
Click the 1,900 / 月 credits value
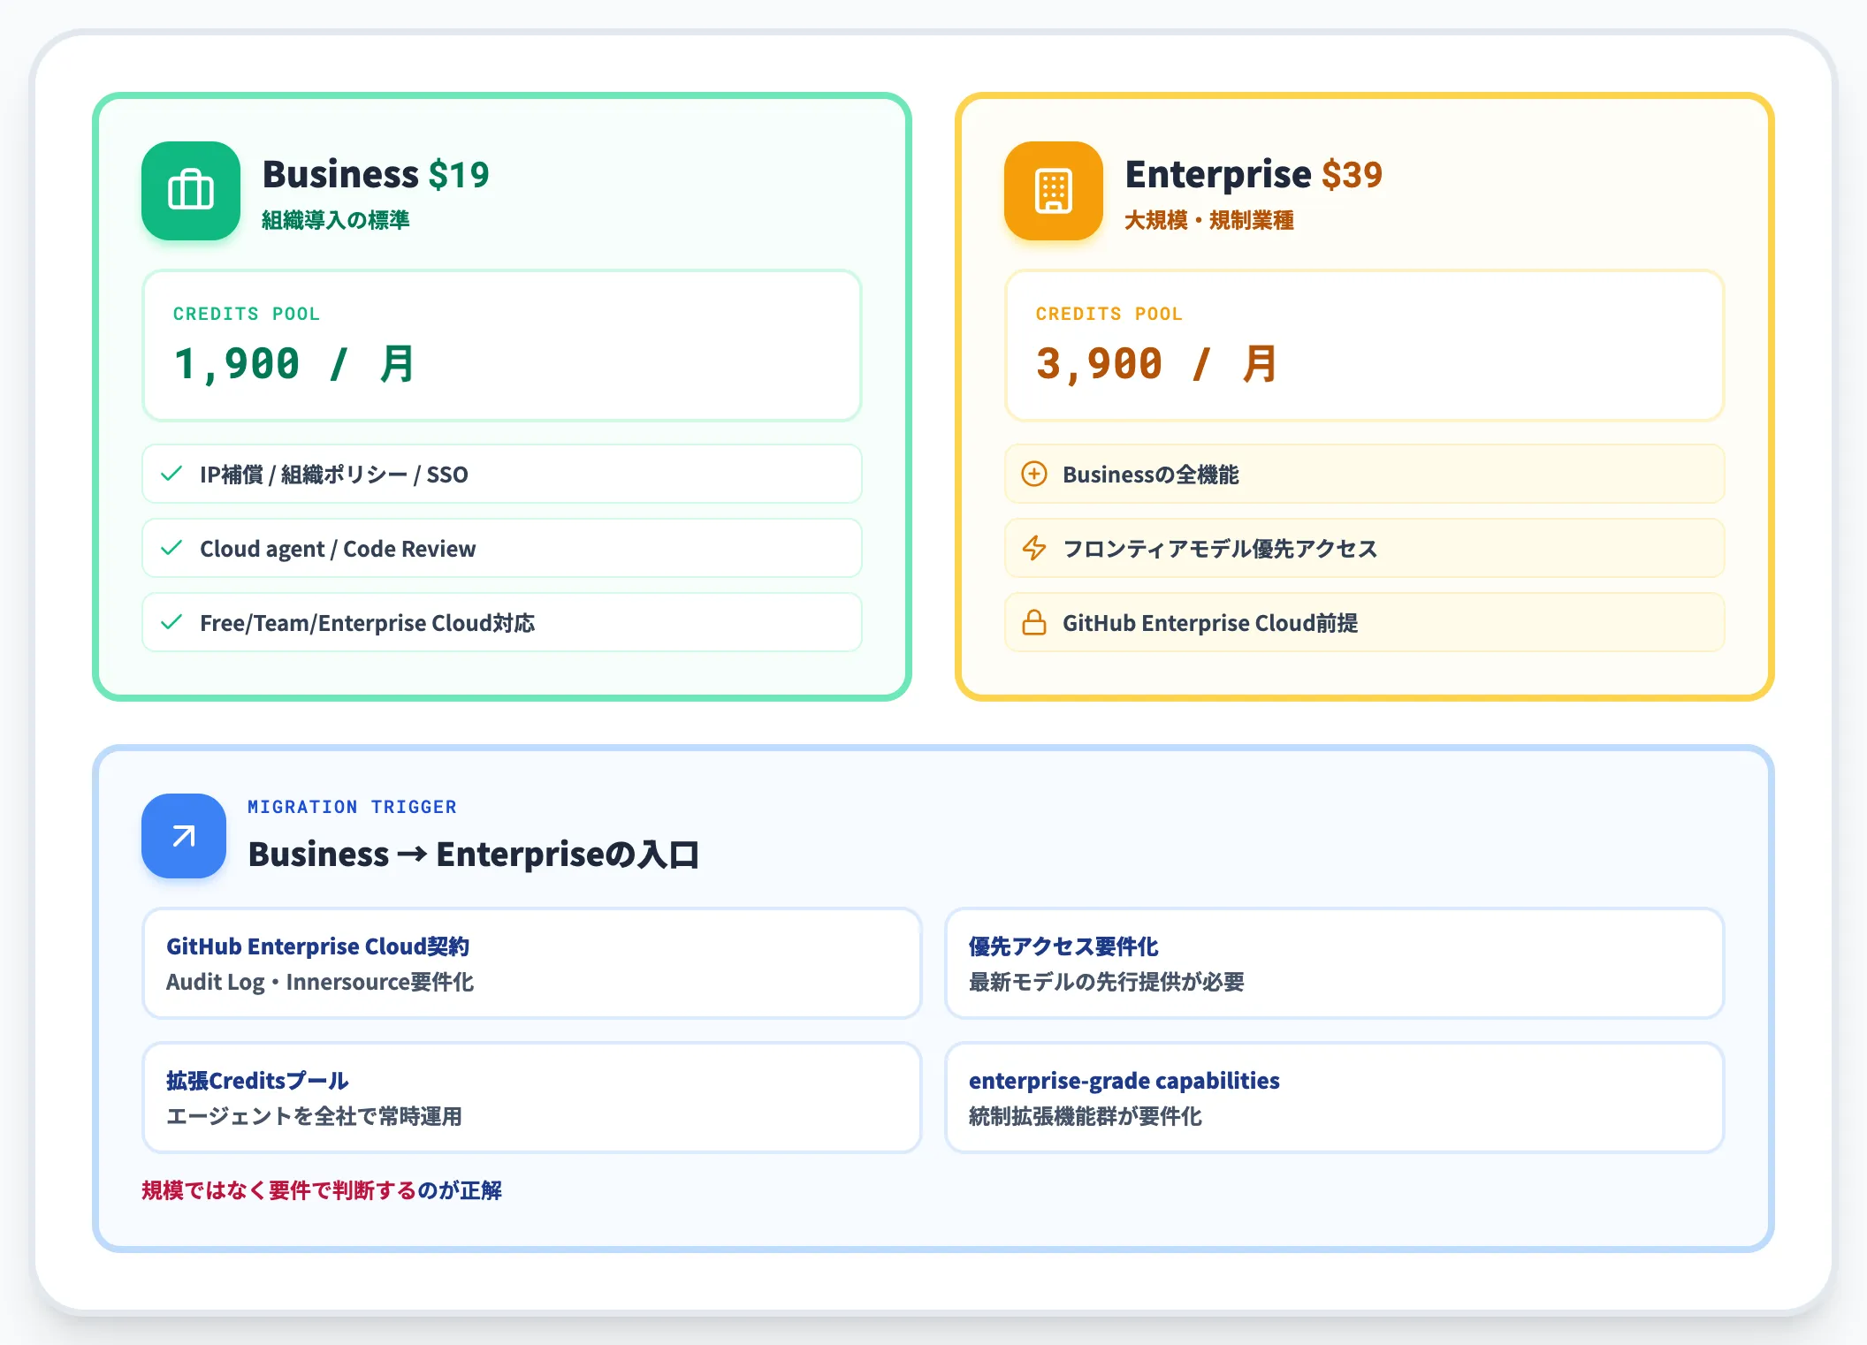pos(294,364)
